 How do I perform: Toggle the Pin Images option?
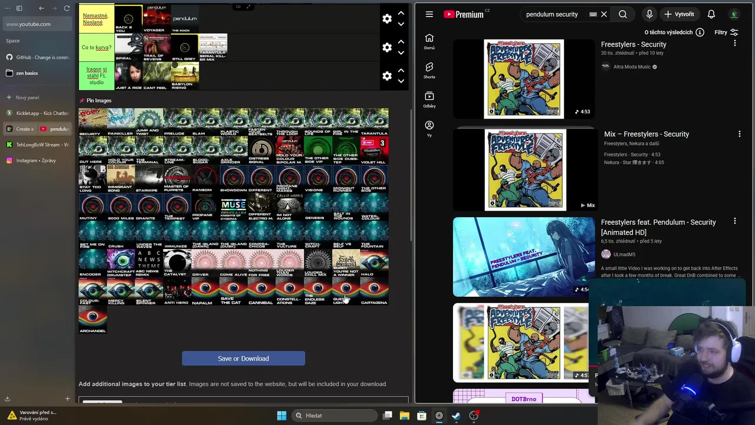click(x=95, y=100)
